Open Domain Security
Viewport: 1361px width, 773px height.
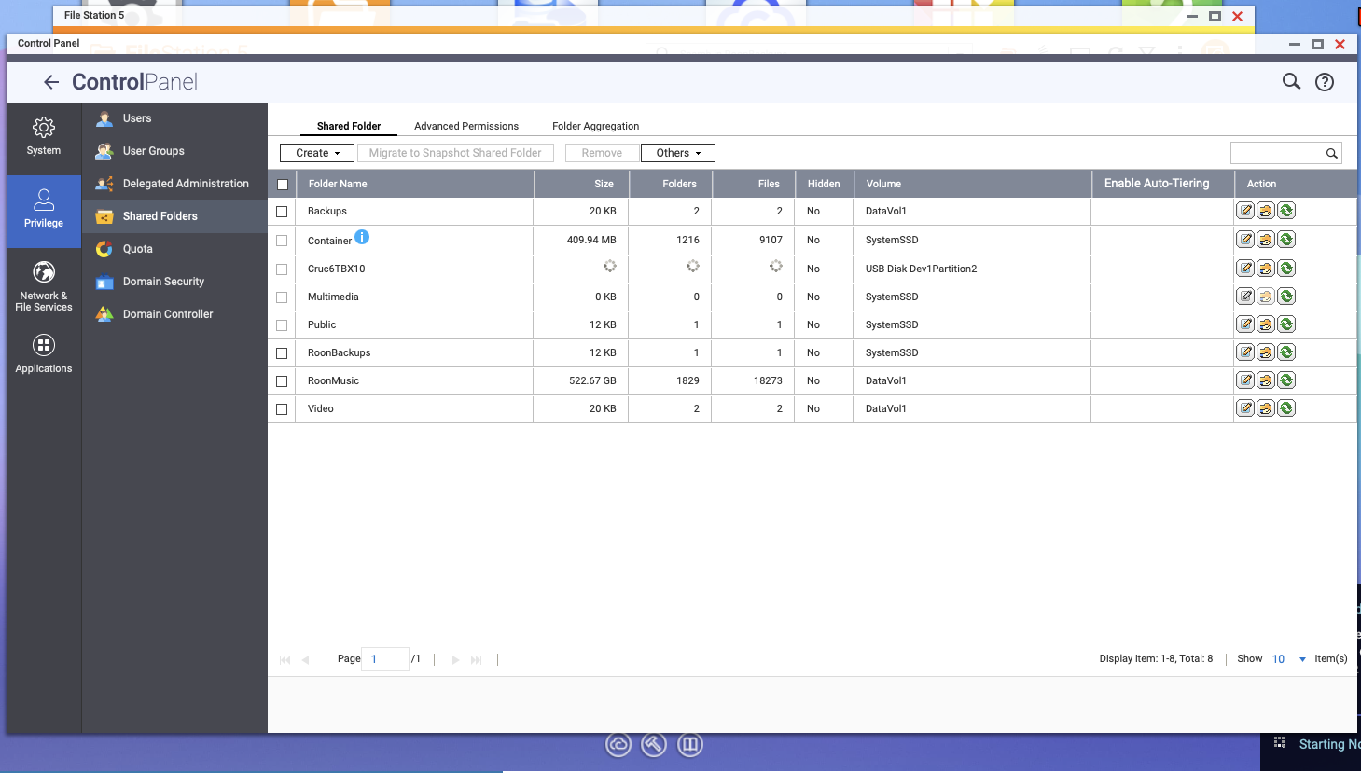174,282
